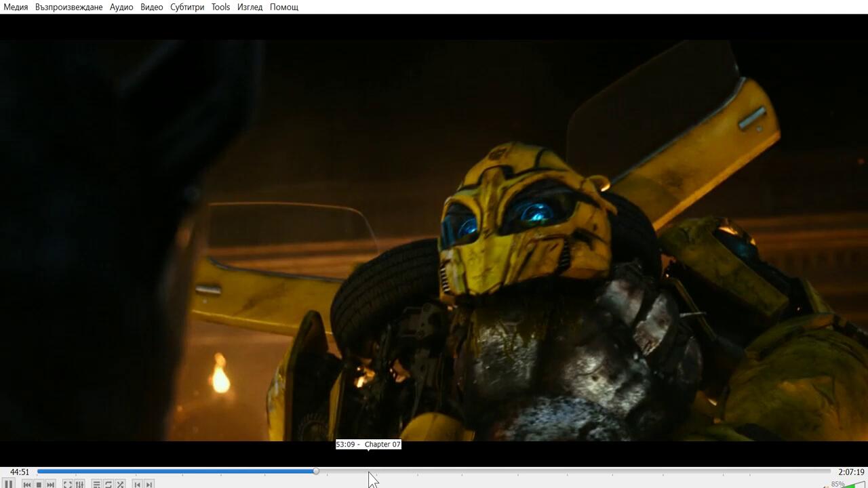This screenshot has height=488, width=868.
Task: Expand the Аудио menu
Action: (x=121, y=7)
